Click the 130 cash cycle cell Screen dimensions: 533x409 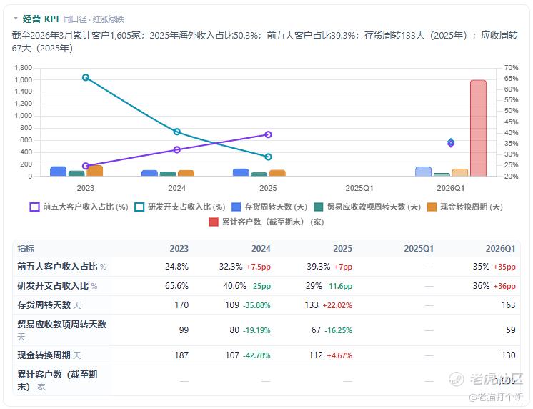pos(509,355)
